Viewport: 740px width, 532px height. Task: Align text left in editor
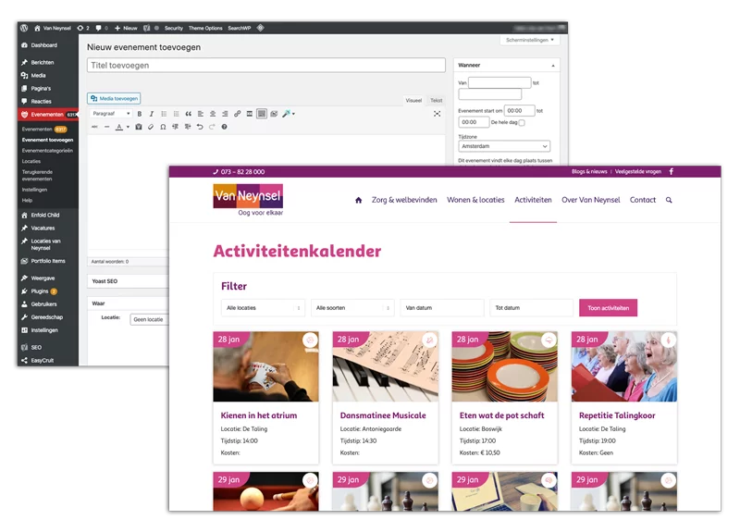coord(201,114)
